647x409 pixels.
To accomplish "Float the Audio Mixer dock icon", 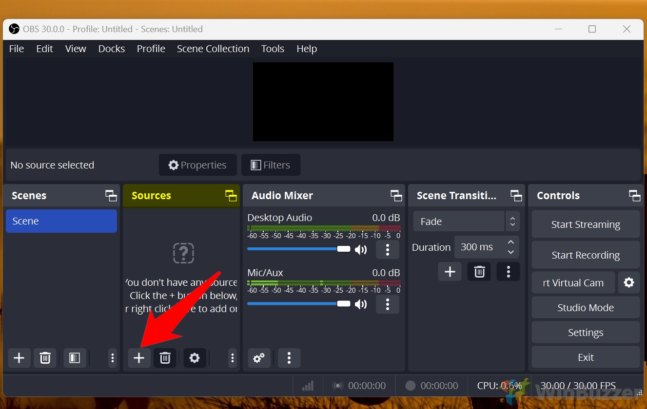I will tap(396, 196).
